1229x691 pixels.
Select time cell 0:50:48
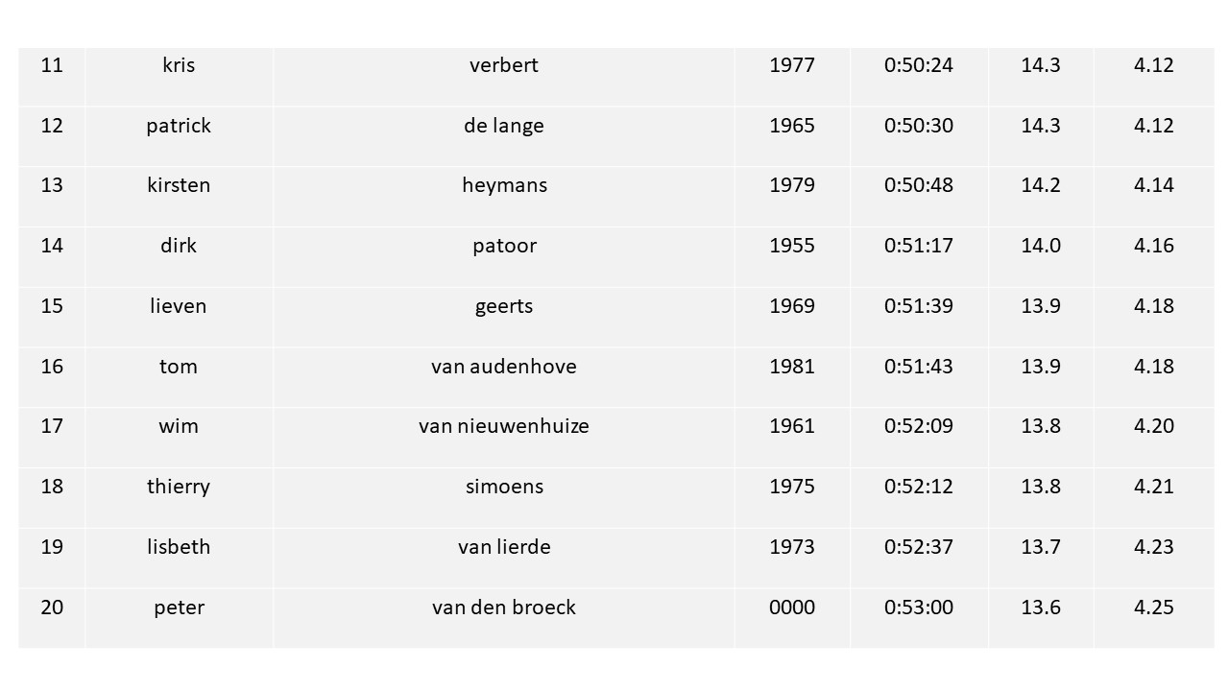919,197
